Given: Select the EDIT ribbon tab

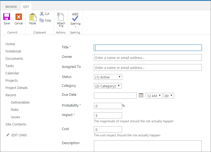Looking at the screenshot, I should coord(26,7).
